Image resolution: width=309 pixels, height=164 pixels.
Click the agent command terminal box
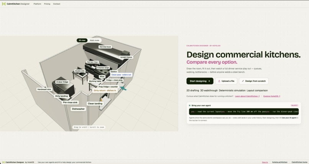click(x=244, y=111)
